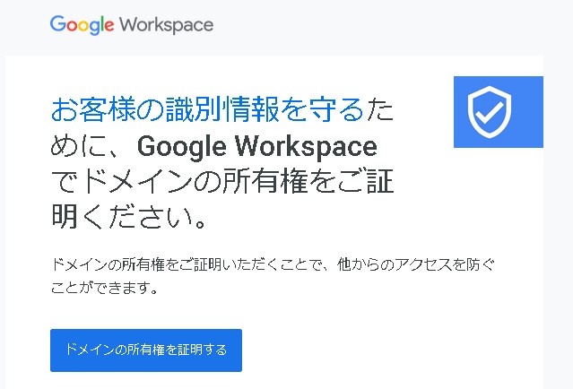Viewport: 573px width, 389px height.
Task: Click the めに、 text before Google Workspace
Action: (91, 146)
